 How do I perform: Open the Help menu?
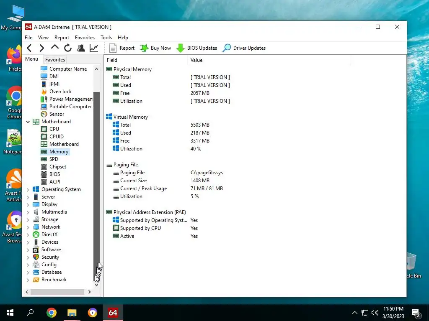pos(123,37)
